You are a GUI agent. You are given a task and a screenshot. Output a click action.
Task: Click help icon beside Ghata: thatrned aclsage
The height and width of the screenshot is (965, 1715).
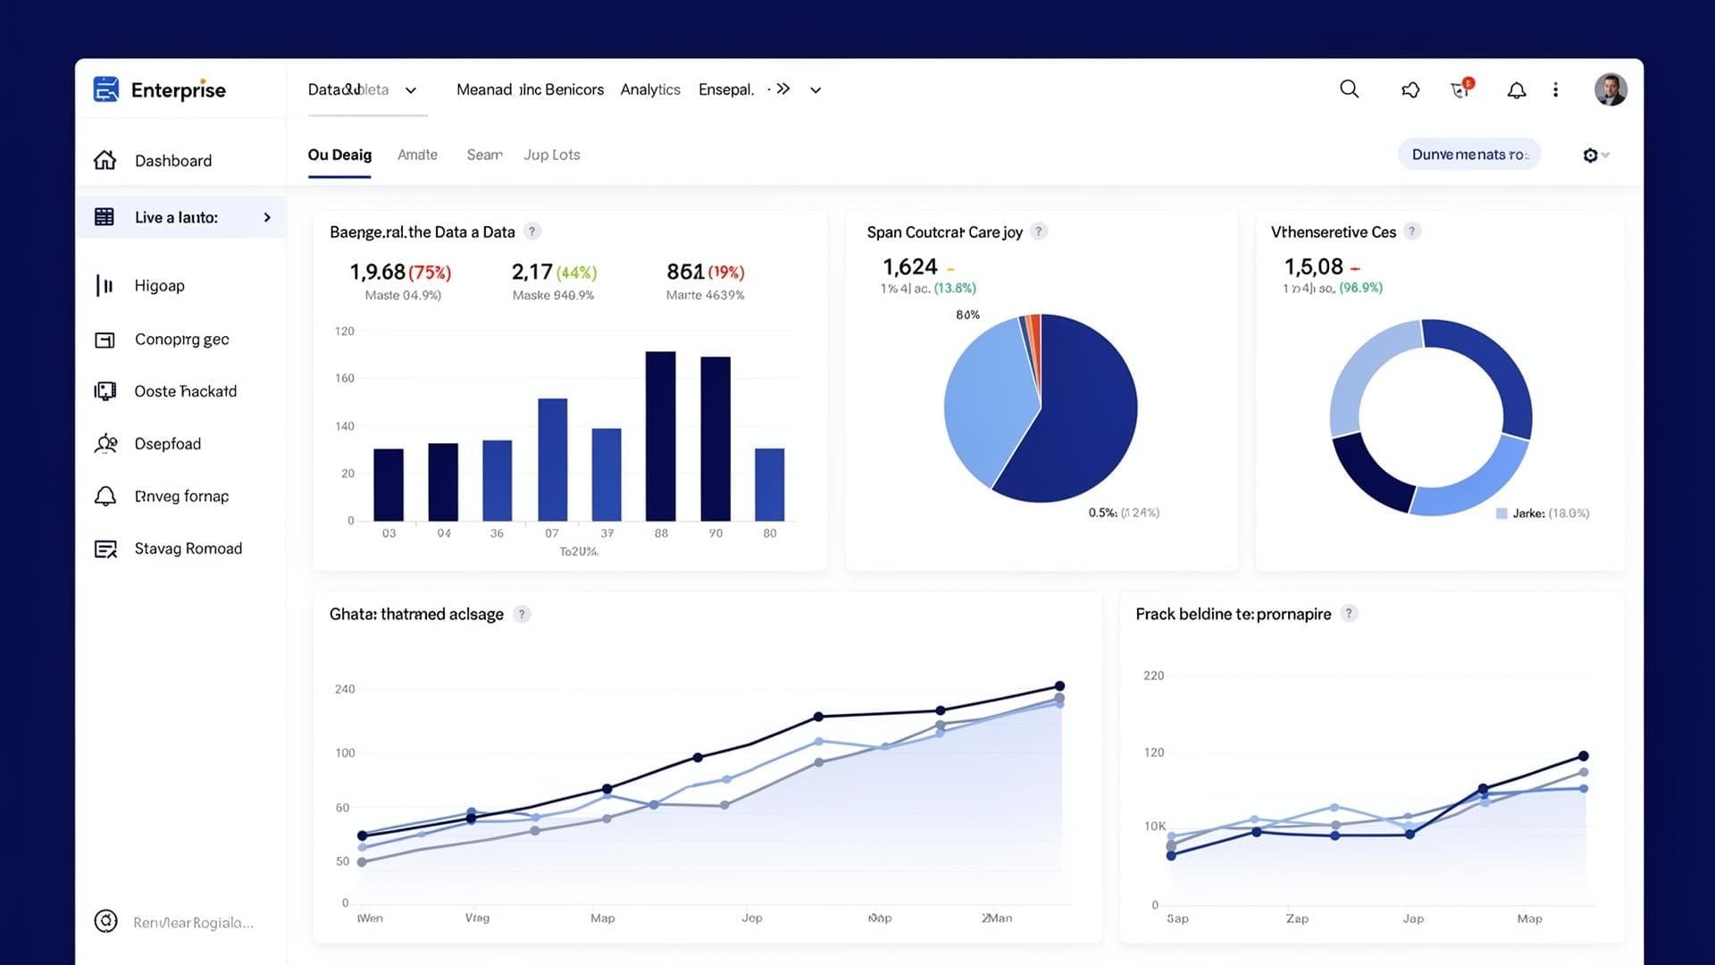(x=522, y=614)
